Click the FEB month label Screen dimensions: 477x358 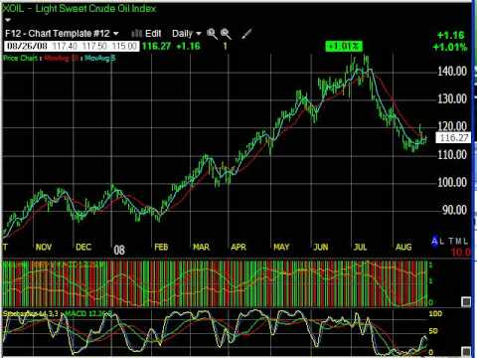pyautogui.click(x=161, y=247)
